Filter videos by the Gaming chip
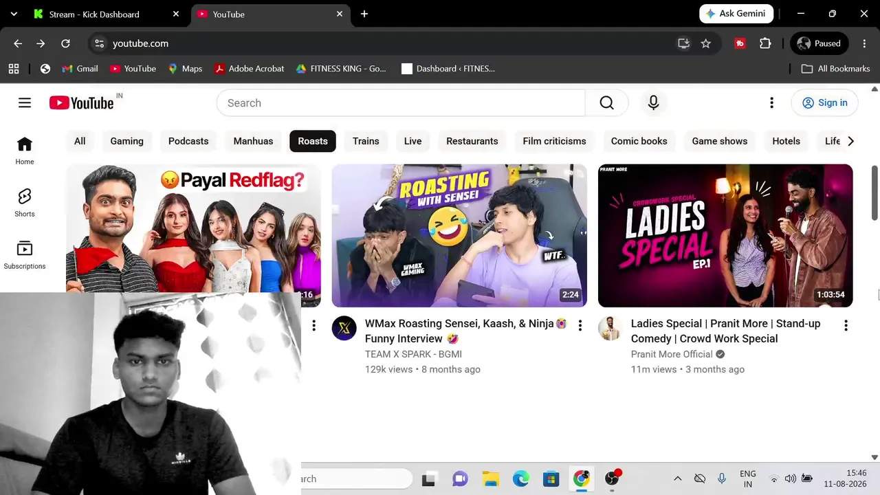Viewport: 880px width, 495px height. click(127, 141)
